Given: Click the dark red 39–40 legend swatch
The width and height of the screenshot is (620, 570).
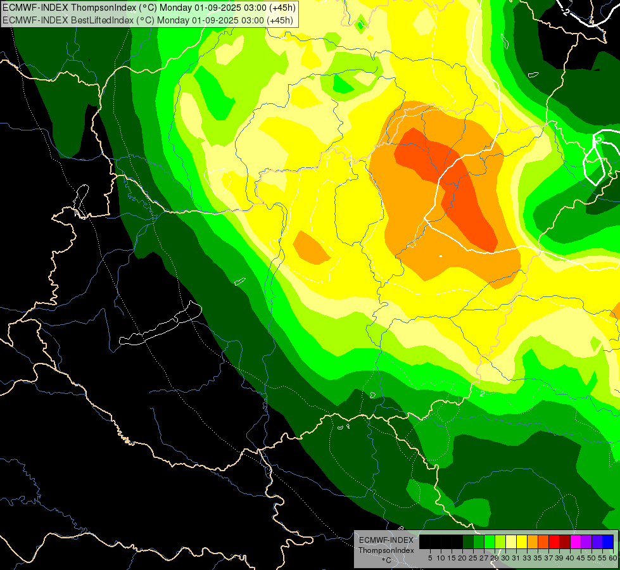Looking at the screenshot, I should (565, 541).
